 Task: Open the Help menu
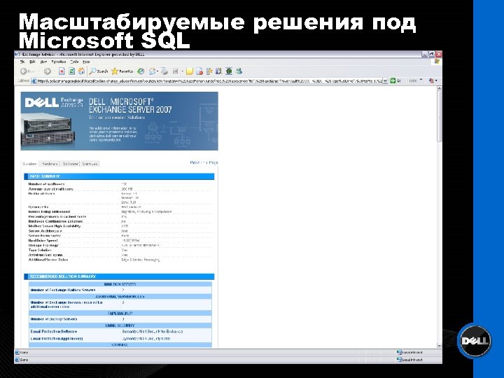tap(86, 62)
